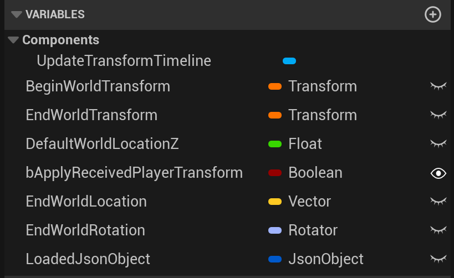This screenshot has height=278, width=454.
Task: Click the JsonObject blue type pill
Action: [275, 259]
